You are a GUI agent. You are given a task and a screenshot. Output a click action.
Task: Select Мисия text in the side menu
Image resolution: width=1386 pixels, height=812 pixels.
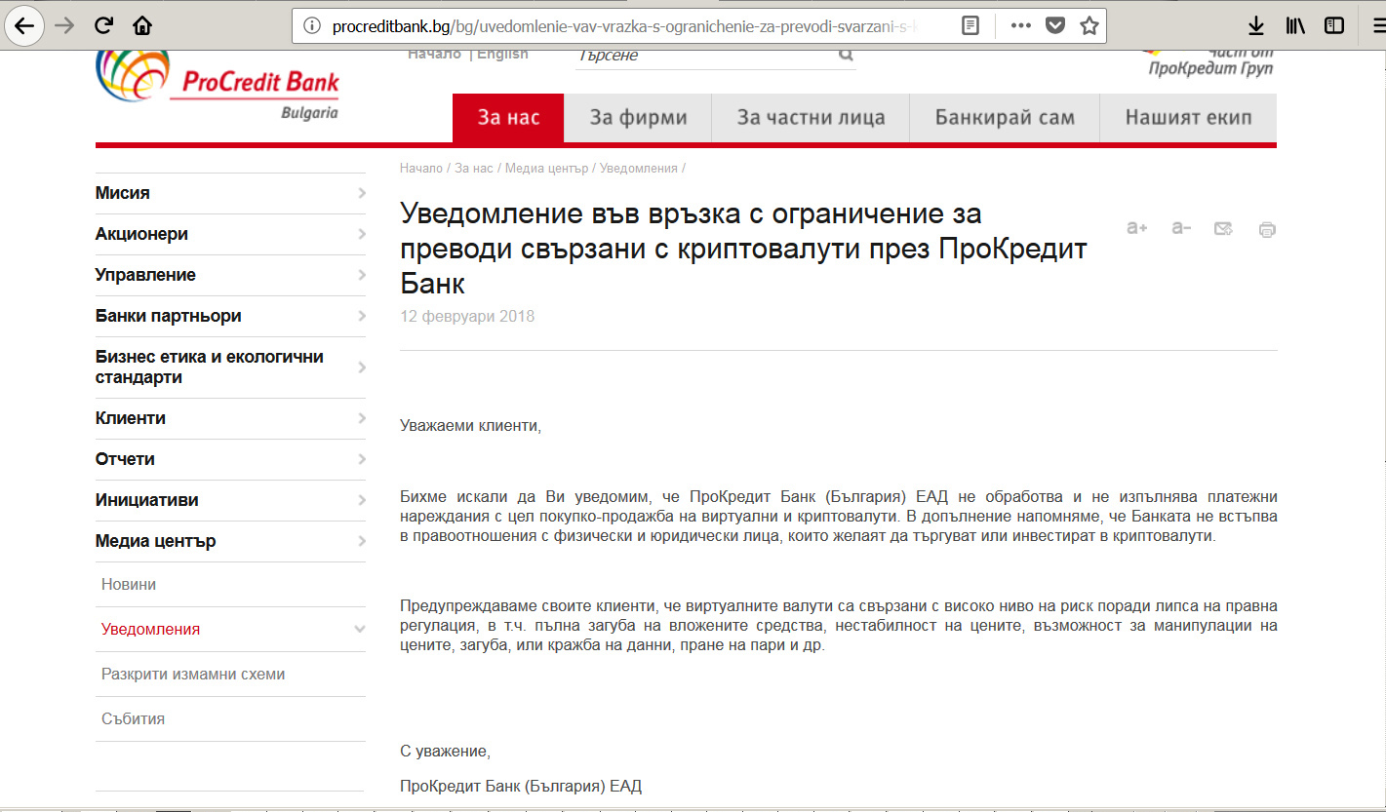tap(123, 193)
